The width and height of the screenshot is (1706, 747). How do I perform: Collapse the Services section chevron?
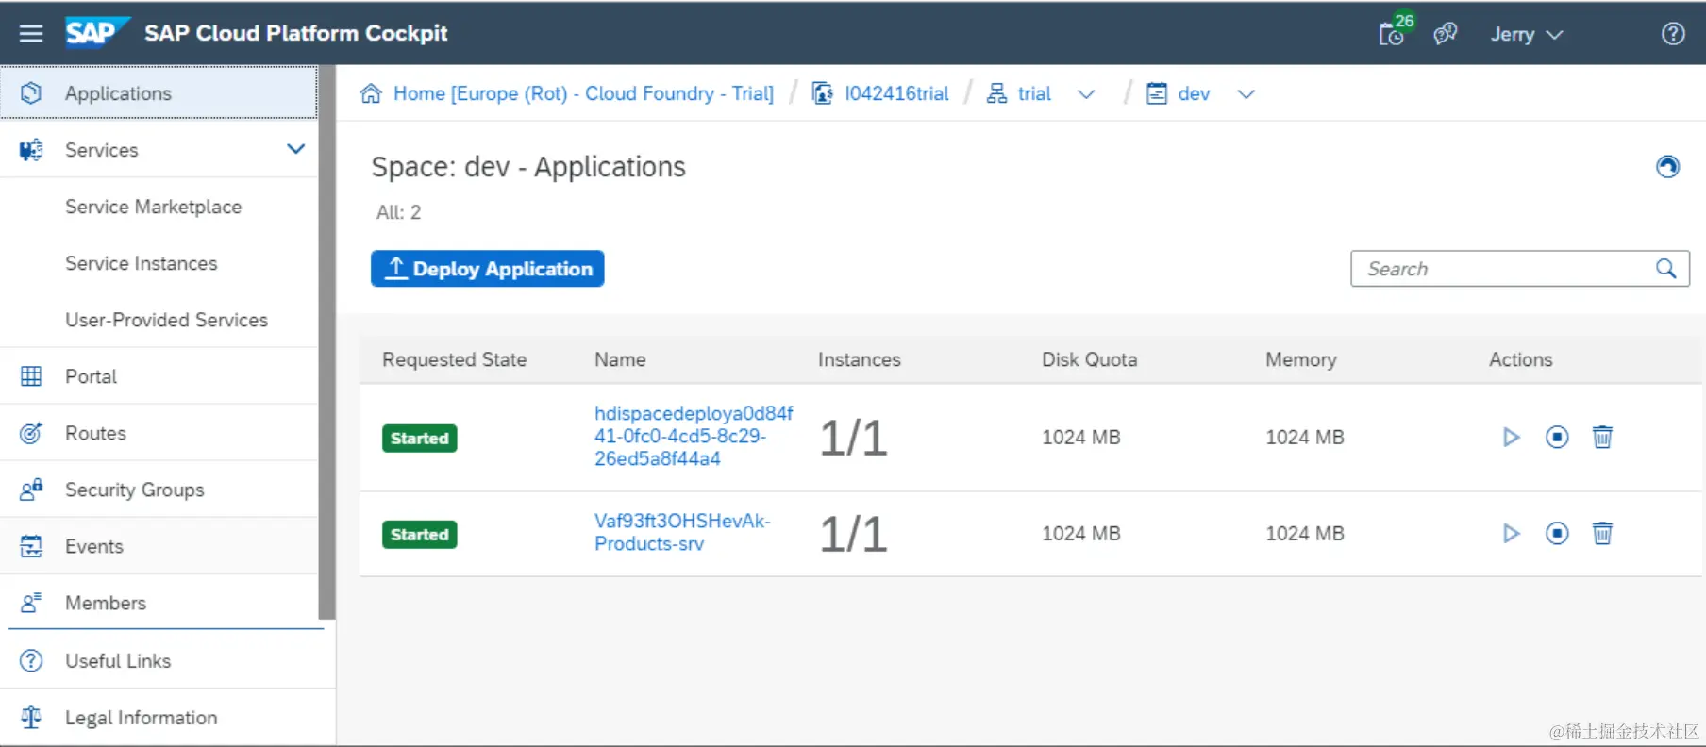point(295,149)
